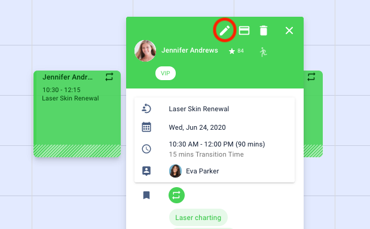Select the VIP tag

pyautogui.click(x=166, y=73)
